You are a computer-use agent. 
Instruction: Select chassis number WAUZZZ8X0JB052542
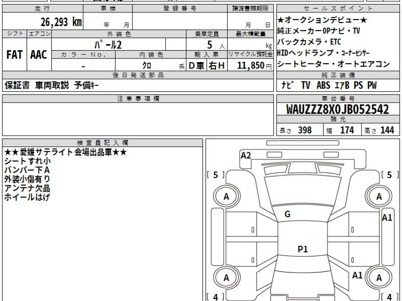(x=338, y=109)
